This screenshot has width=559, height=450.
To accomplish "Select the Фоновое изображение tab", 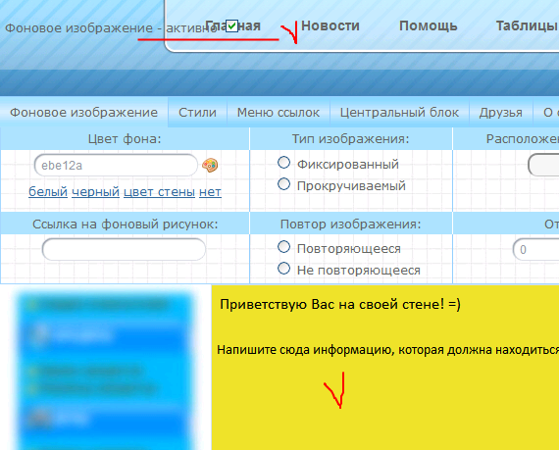I will tap(83, 112).
